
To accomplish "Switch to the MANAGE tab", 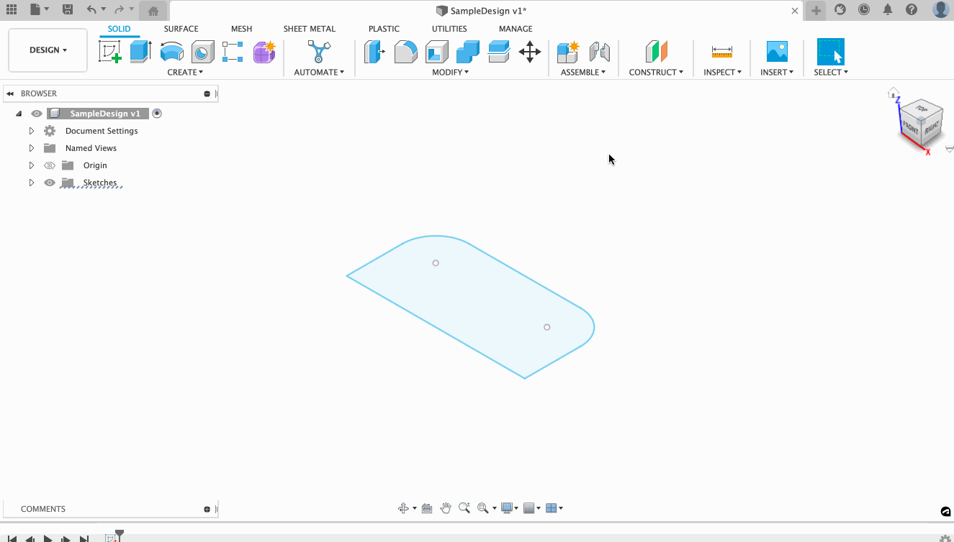I will click(516, 29).
